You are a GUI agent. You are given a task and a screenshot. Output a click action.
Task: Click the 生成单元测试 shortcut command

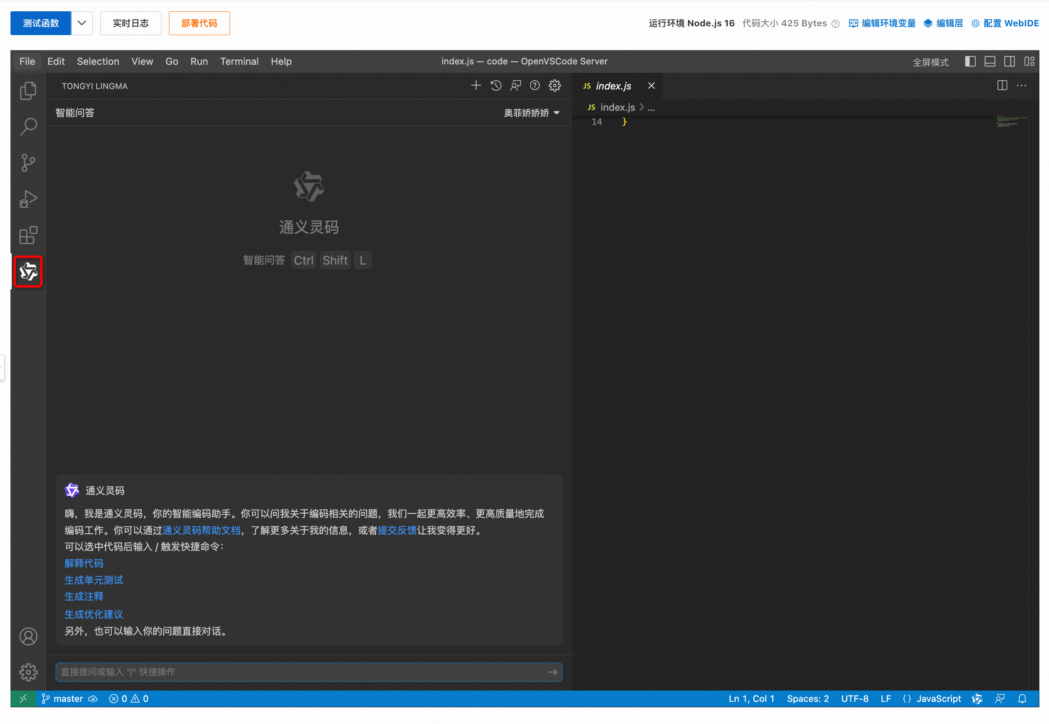pos(94,580)
